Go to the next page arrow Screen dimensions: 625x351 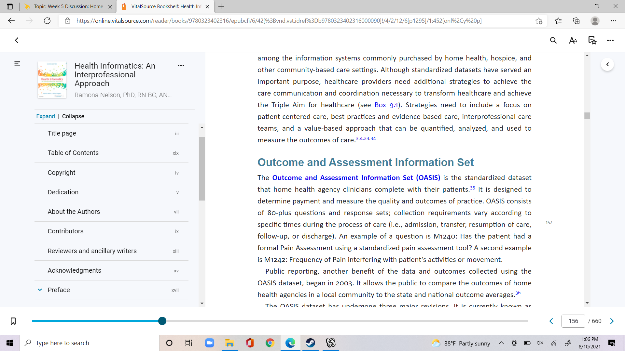click(612, 321)
